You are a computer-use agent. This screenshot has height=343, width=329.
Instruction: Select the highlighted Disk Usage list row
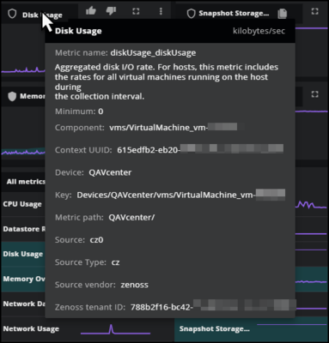tap(23, 254)
